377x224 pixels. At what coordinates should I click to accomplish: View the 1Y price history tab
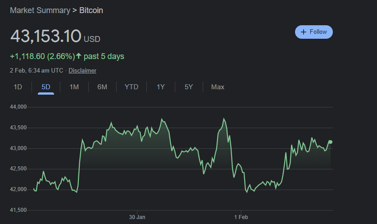click(x=161, y=87)
